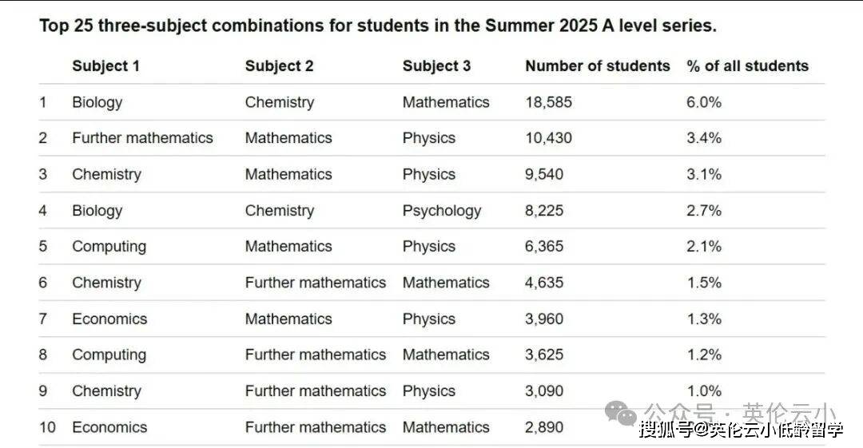Select the 2,890 students cell
The image size is (863, 448).
coord(544,427)
